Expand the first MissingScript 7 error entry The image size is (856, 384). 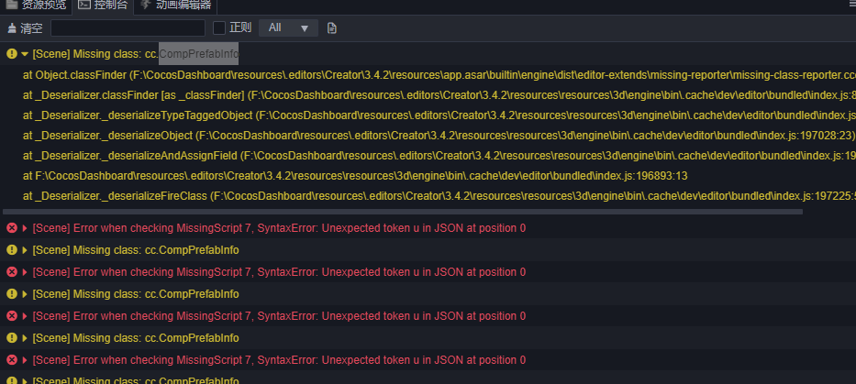25,228
